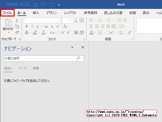
Task: Open the Line Spacing menu
Action: [123, 26]
